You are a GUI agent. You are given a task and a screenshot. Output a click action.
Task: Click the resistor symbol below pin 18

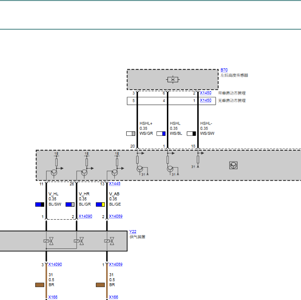click(x=198, y=160)
